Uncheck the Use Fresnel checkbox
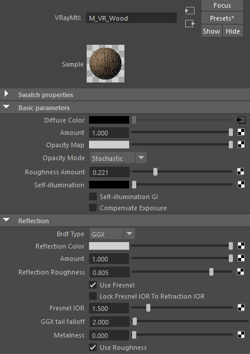250x354 pixels. [x=93, y=285]
